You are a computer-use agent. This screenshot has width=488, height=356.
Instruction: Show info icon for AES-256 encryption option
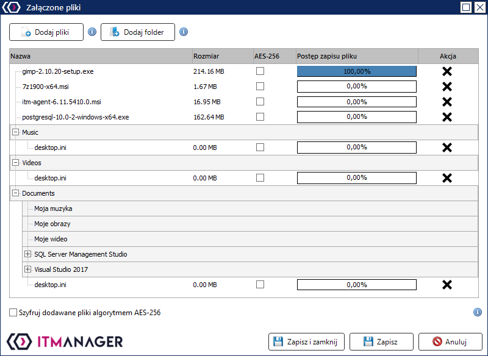tap(478, 312)
